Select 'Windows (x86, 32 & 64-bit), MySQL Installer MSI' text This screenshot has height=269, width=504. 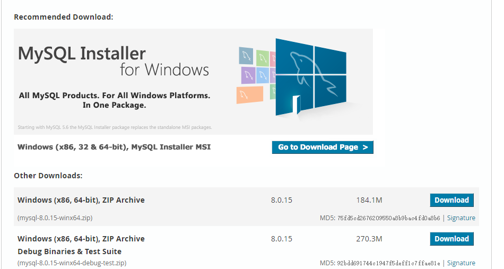[114, 147]
